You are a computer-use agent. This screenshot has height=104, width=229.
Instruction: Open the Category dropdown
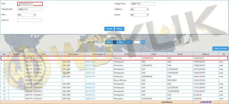point(139,9)
